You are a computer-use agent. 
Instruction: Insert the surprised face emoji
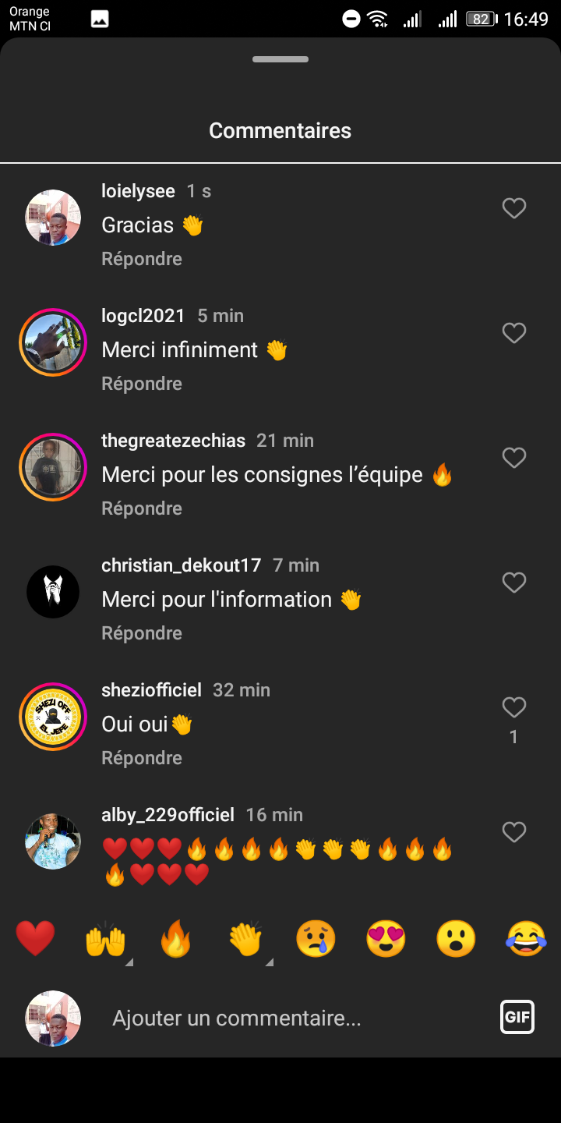(x=456, y=938)
